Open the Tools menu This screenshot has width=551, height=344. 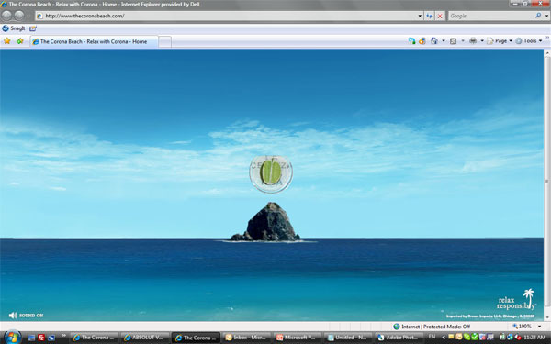click(529, 41)
